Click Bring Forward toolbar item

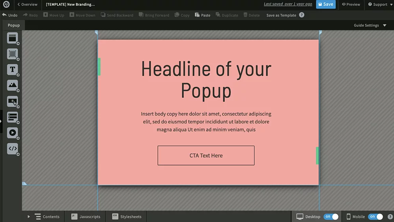pos(154,15)
